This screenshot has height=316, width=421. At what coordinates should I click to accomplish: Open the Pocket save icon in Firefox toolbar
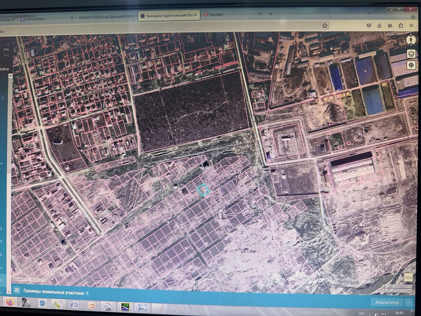coord(369,26)
